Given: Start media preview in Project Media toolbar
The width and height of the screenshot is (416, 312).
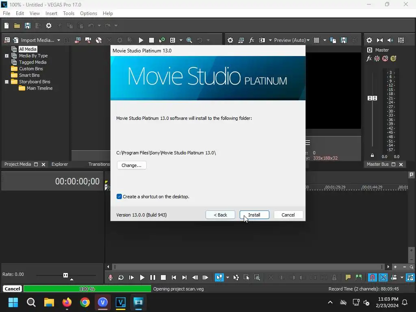Looking at the screenshot, I should (141, 40).
